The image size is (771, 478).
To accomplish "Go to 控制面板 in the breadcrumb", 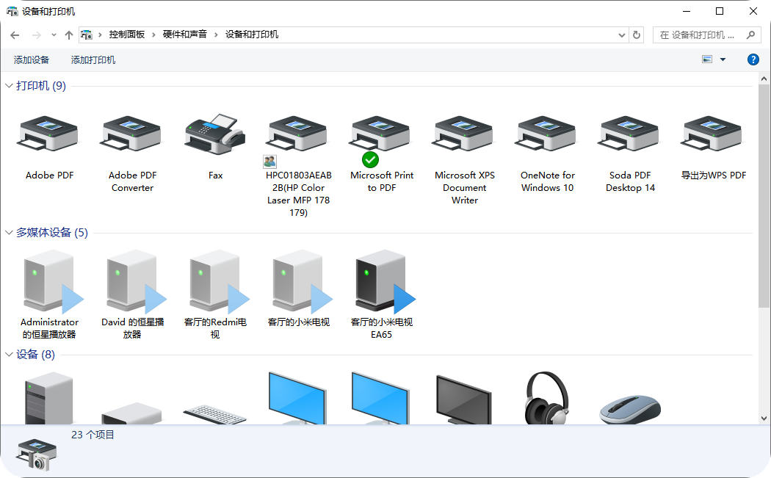I will pyautogui.click(x=127, y=35).
